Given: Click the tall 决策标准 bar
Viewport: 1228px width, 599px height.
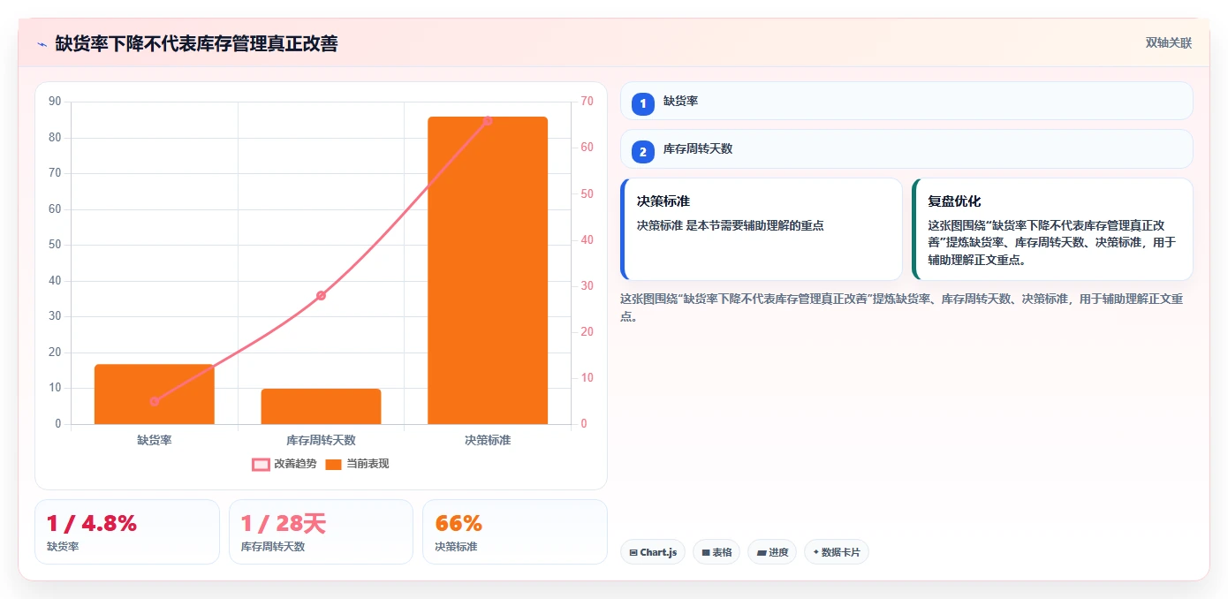Looking at the screenshot, I should point(488,270).
